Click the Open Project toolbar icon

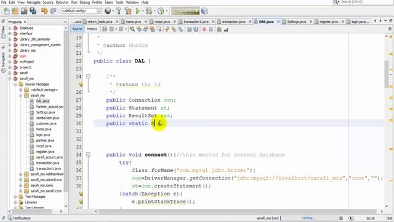[x=24, y=11]
